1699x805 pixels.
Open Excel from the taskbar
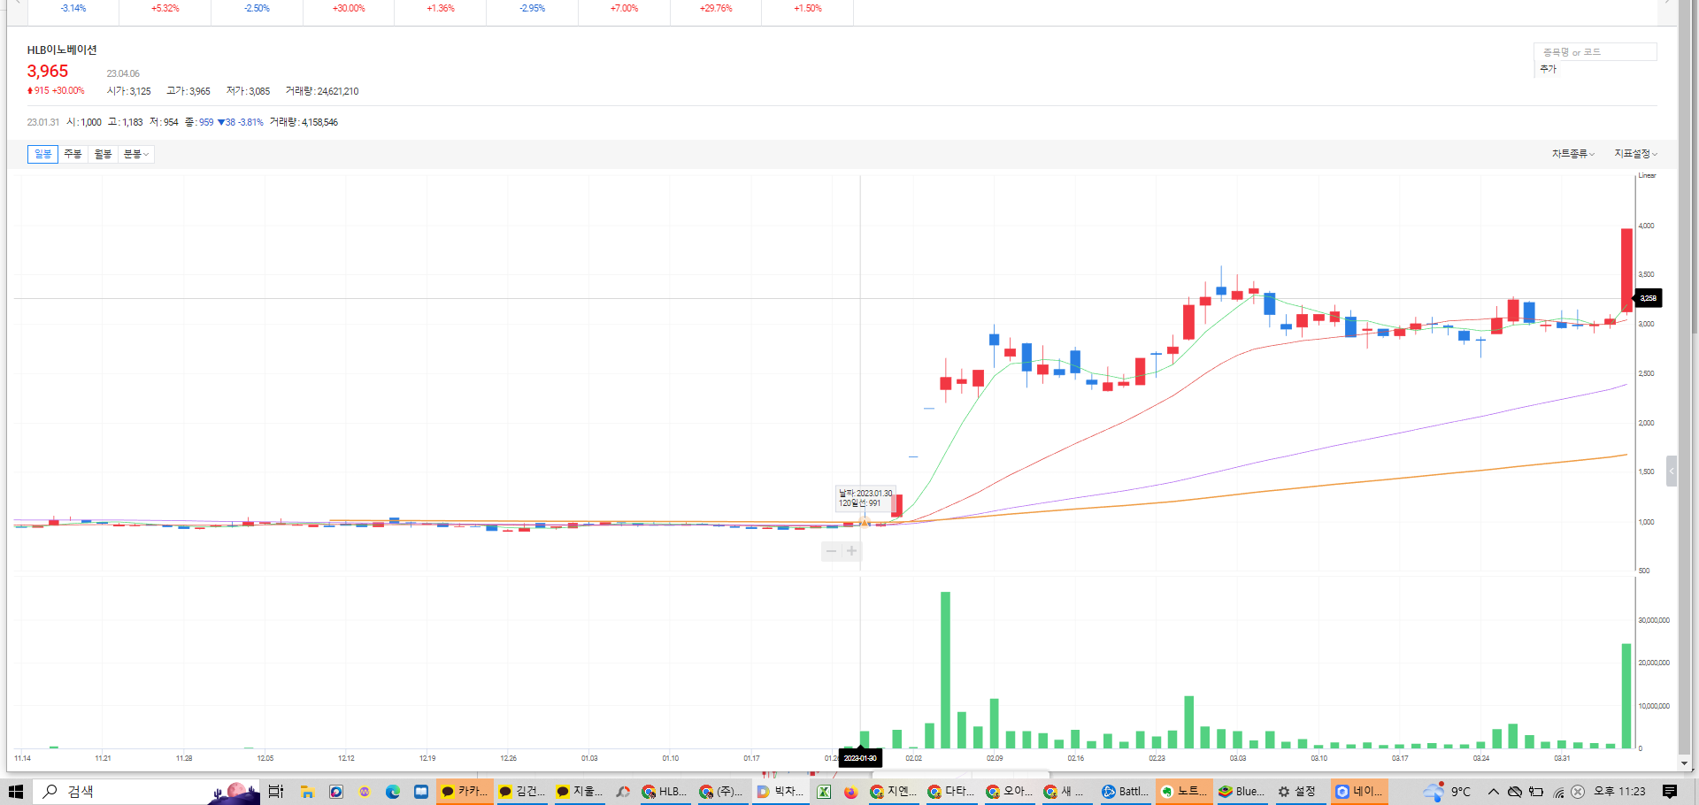(x=824, y=792)
